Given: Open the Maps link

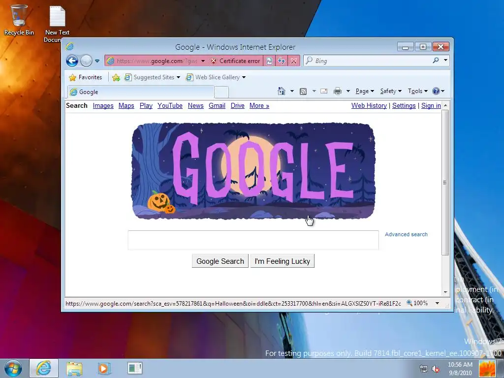Looking at the screenshot, I should [x=126, y=106].
